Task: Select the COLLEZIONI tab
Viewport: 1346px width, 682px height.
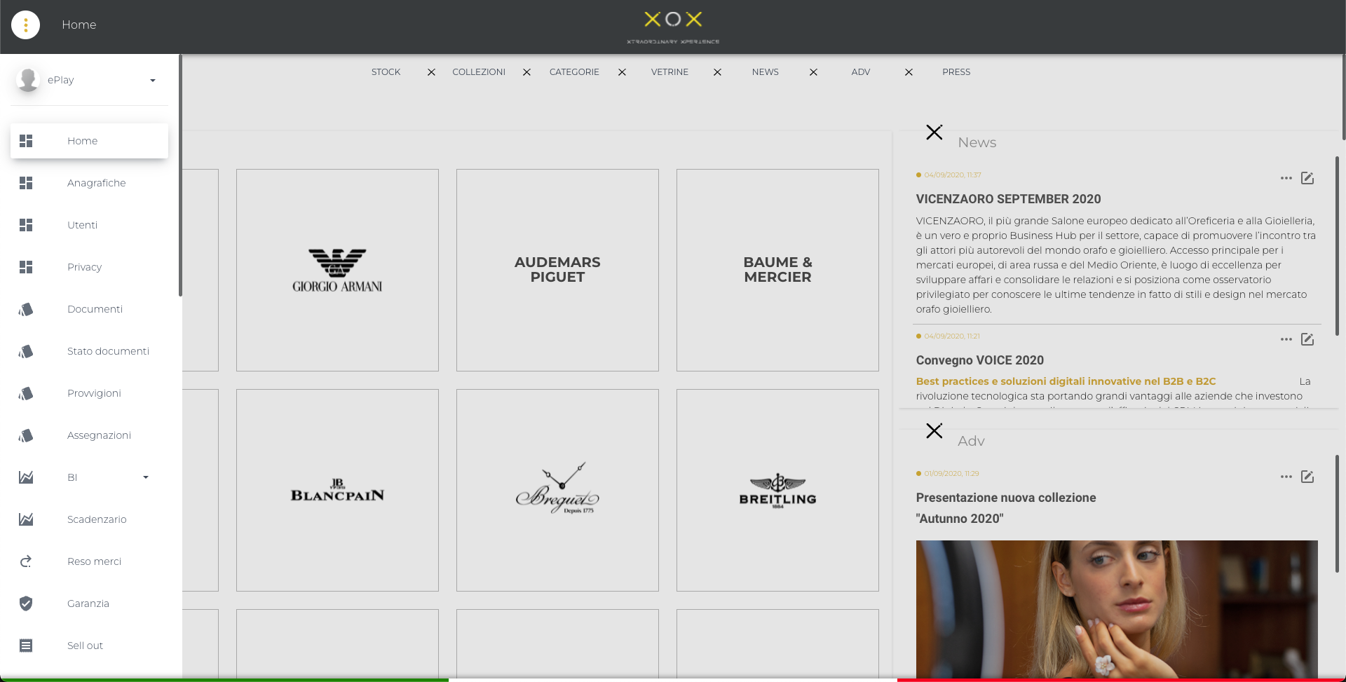Action: point(479,72)
